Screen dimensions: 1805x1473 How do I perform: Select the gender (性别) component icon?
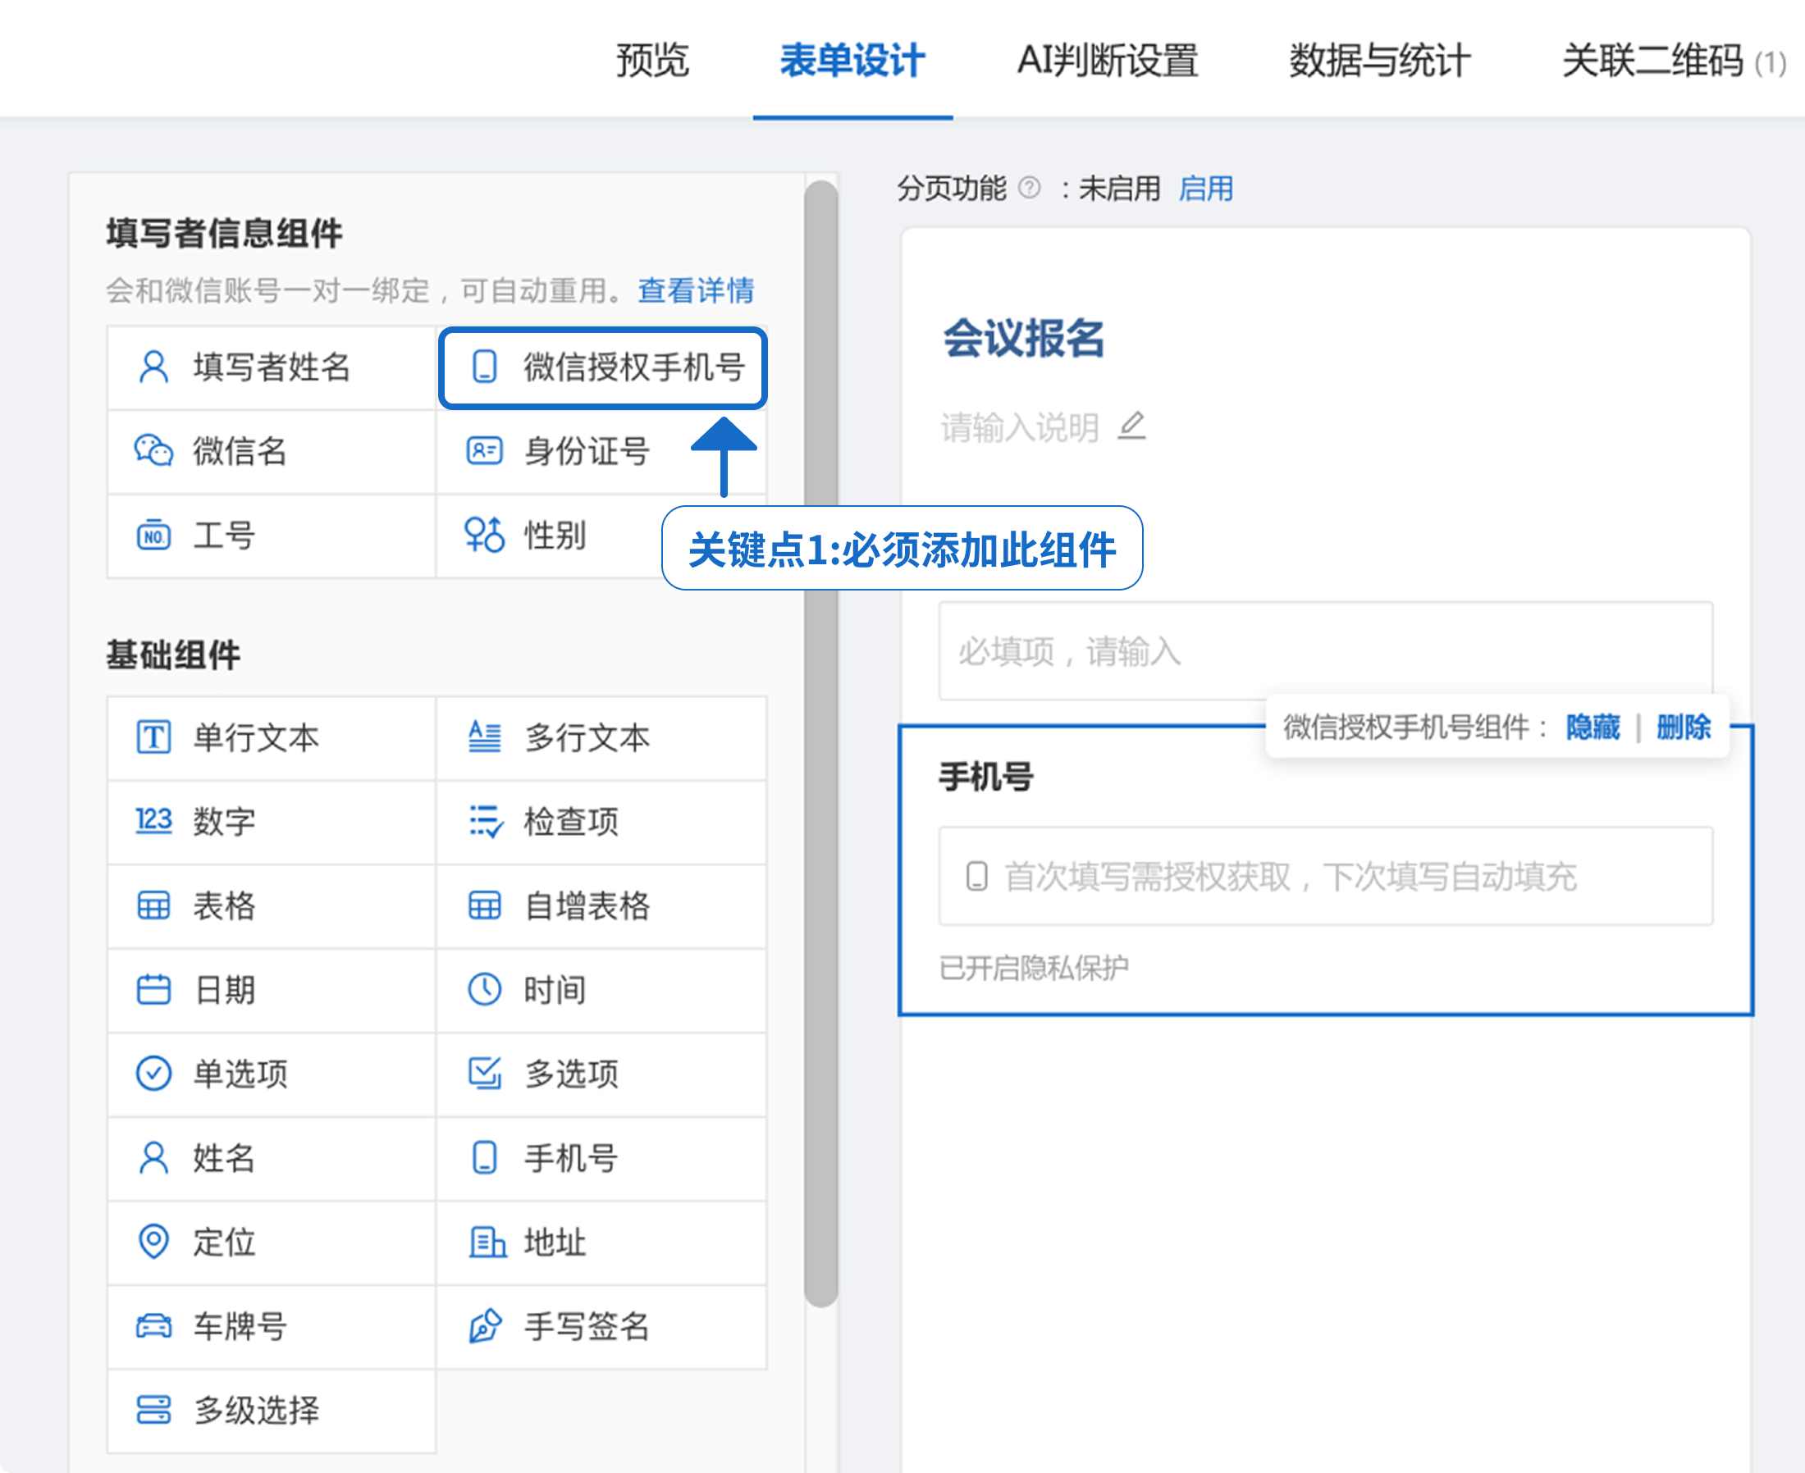pyautogui.click(x=485, y=536)
